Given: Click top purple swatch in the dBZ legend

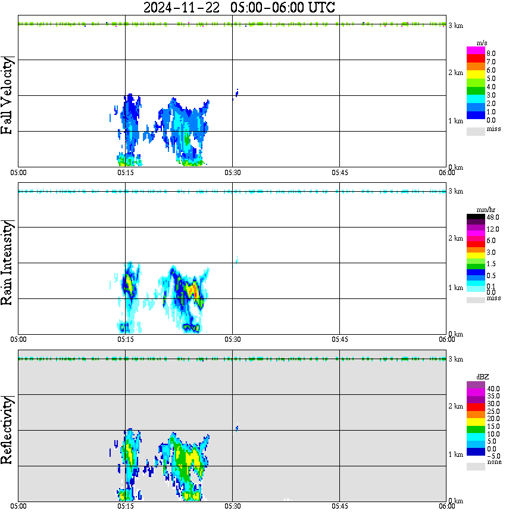Looking at the screenshot, I should pyautogui.click(x=476, y=385).
